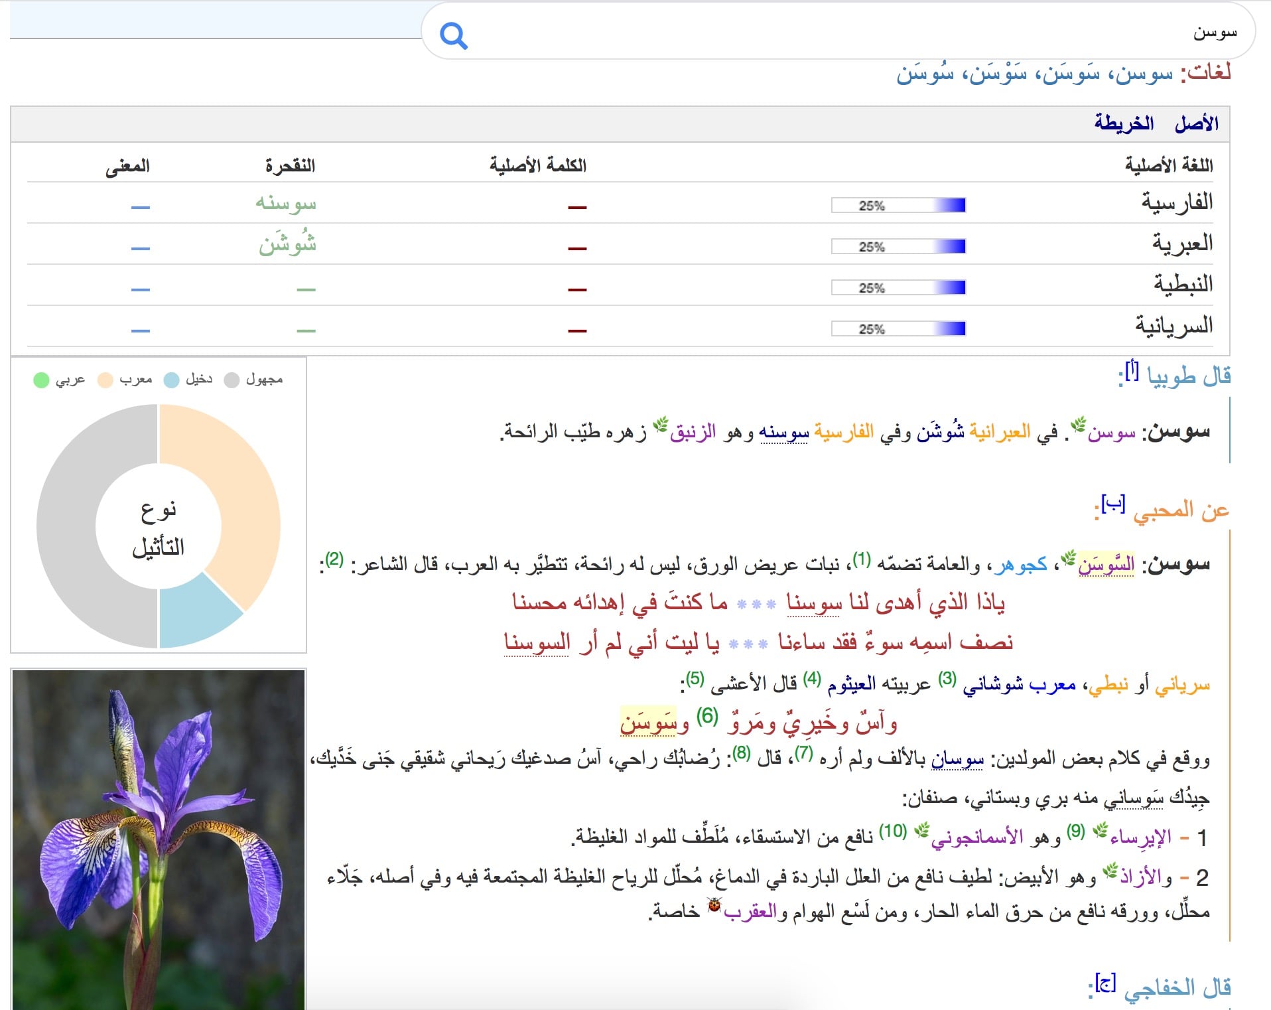Click the blue magnifier search icon

pos(454,35)
